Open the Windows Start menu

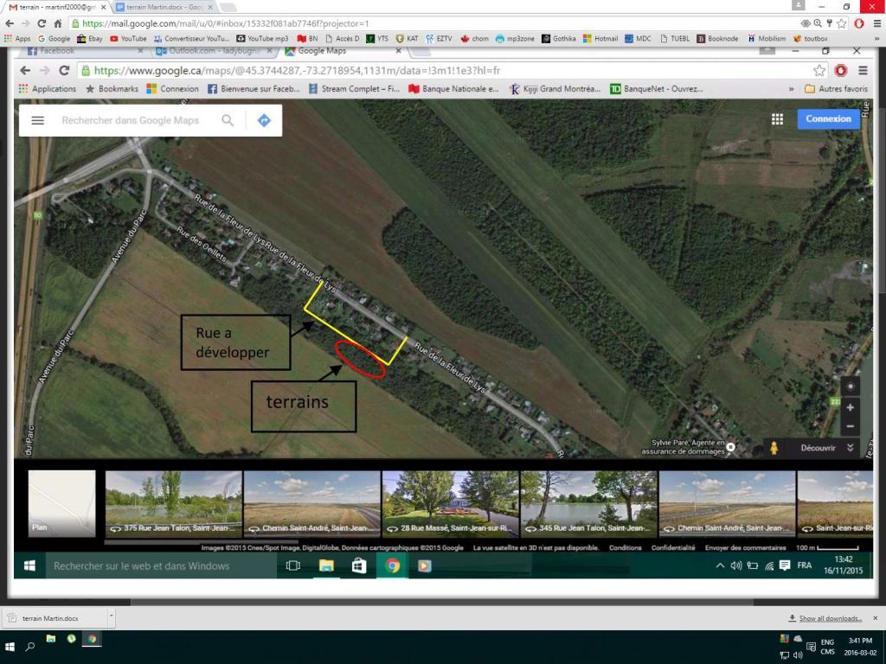point(10,646)
